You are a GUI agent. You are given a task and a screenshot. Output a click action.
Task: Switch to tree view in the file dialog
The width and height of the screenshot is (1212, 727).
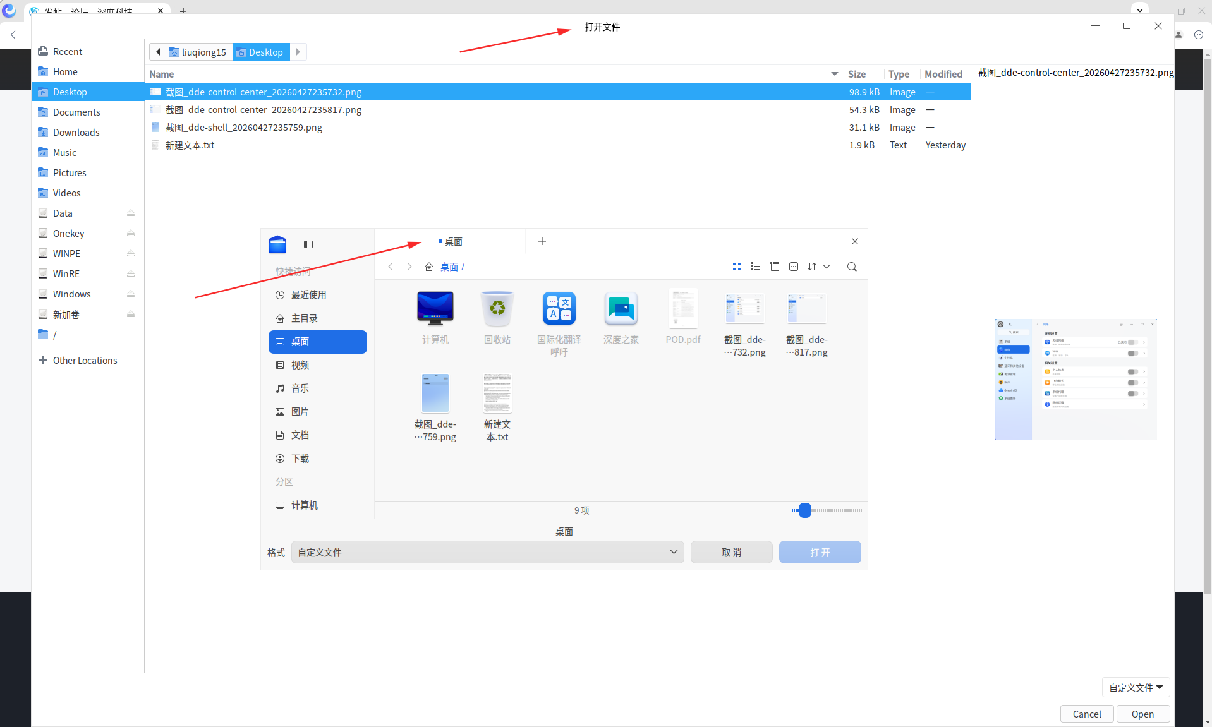pyautogui.click(x=775, y=266)
